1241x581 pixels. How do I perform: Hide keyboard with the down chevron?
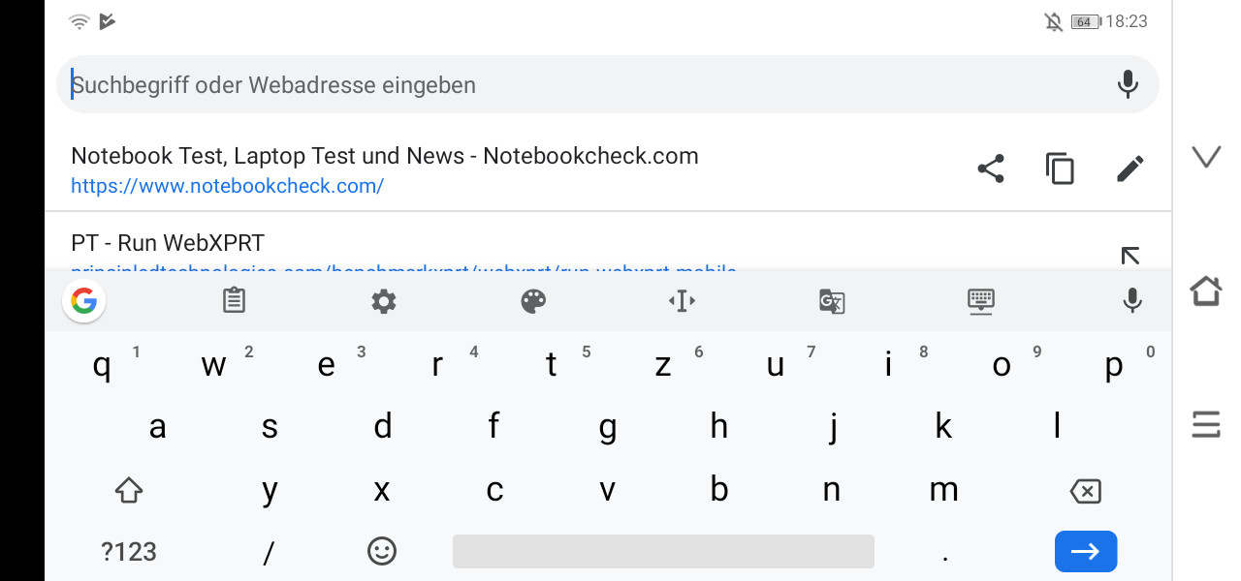(1206, 157)
